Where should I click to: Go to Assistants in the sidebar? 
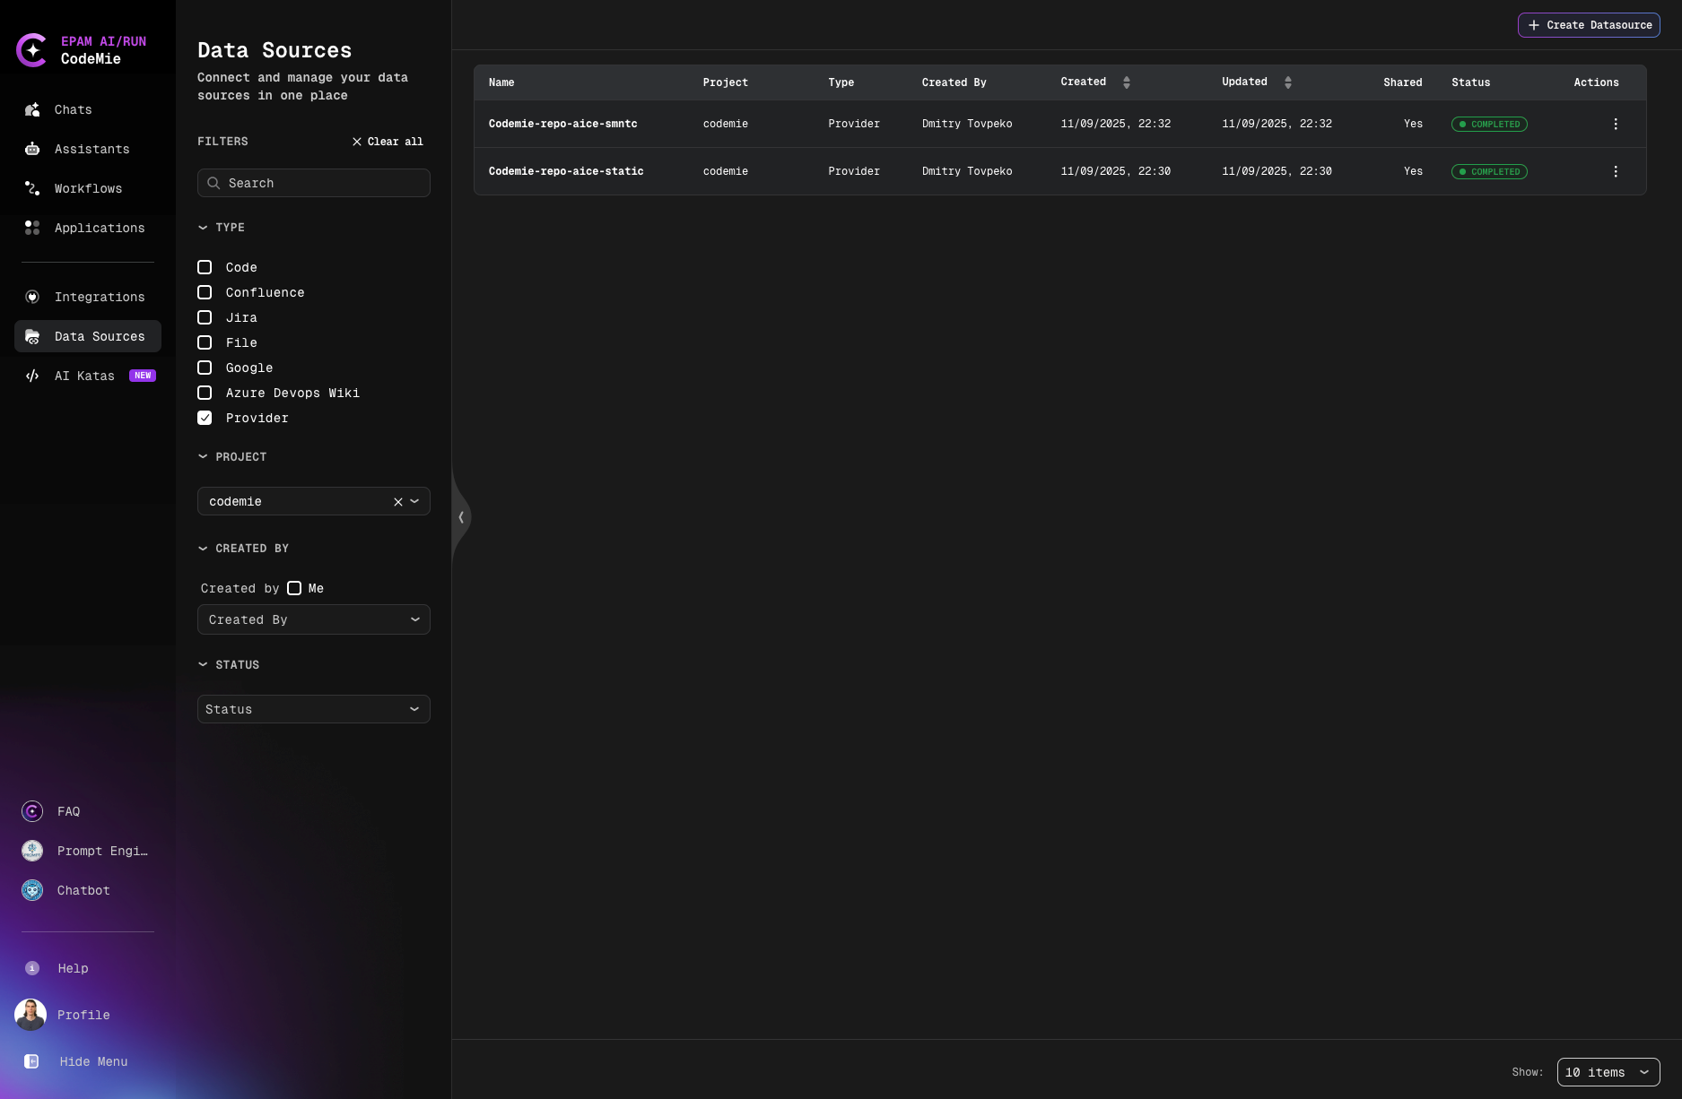[92, 149]
